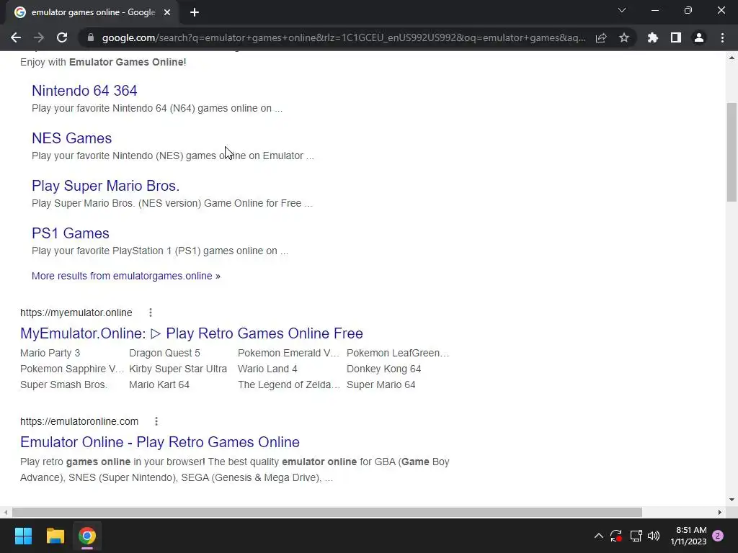
Task: Click the scroll down arrow
Action: coord(732,500)
